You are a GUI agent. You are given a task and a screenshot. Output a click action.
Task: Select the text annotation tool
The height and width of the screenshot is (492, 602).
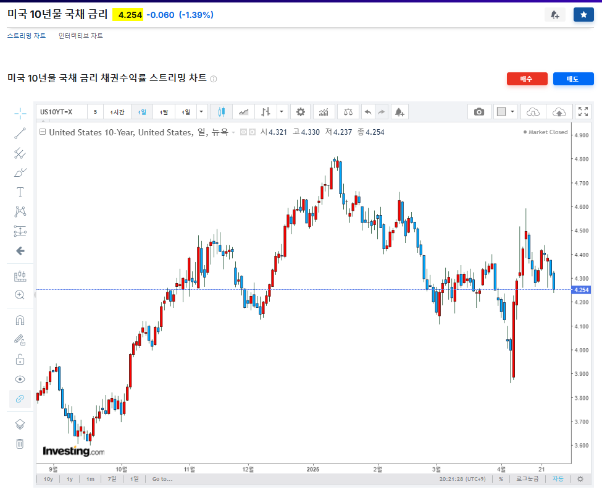click(x=20, y=192)
